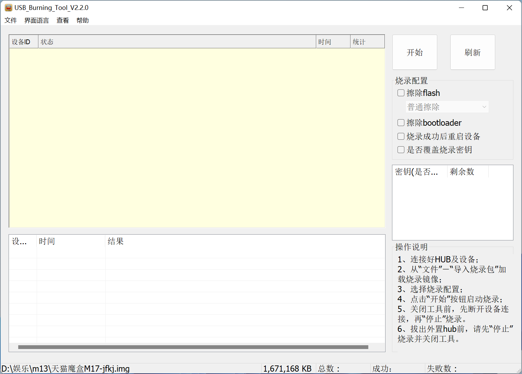Screen dimensions: 522x374
Task: Toggle 烧录成功后重启设备 checkbox
Action: pos(401,136)
